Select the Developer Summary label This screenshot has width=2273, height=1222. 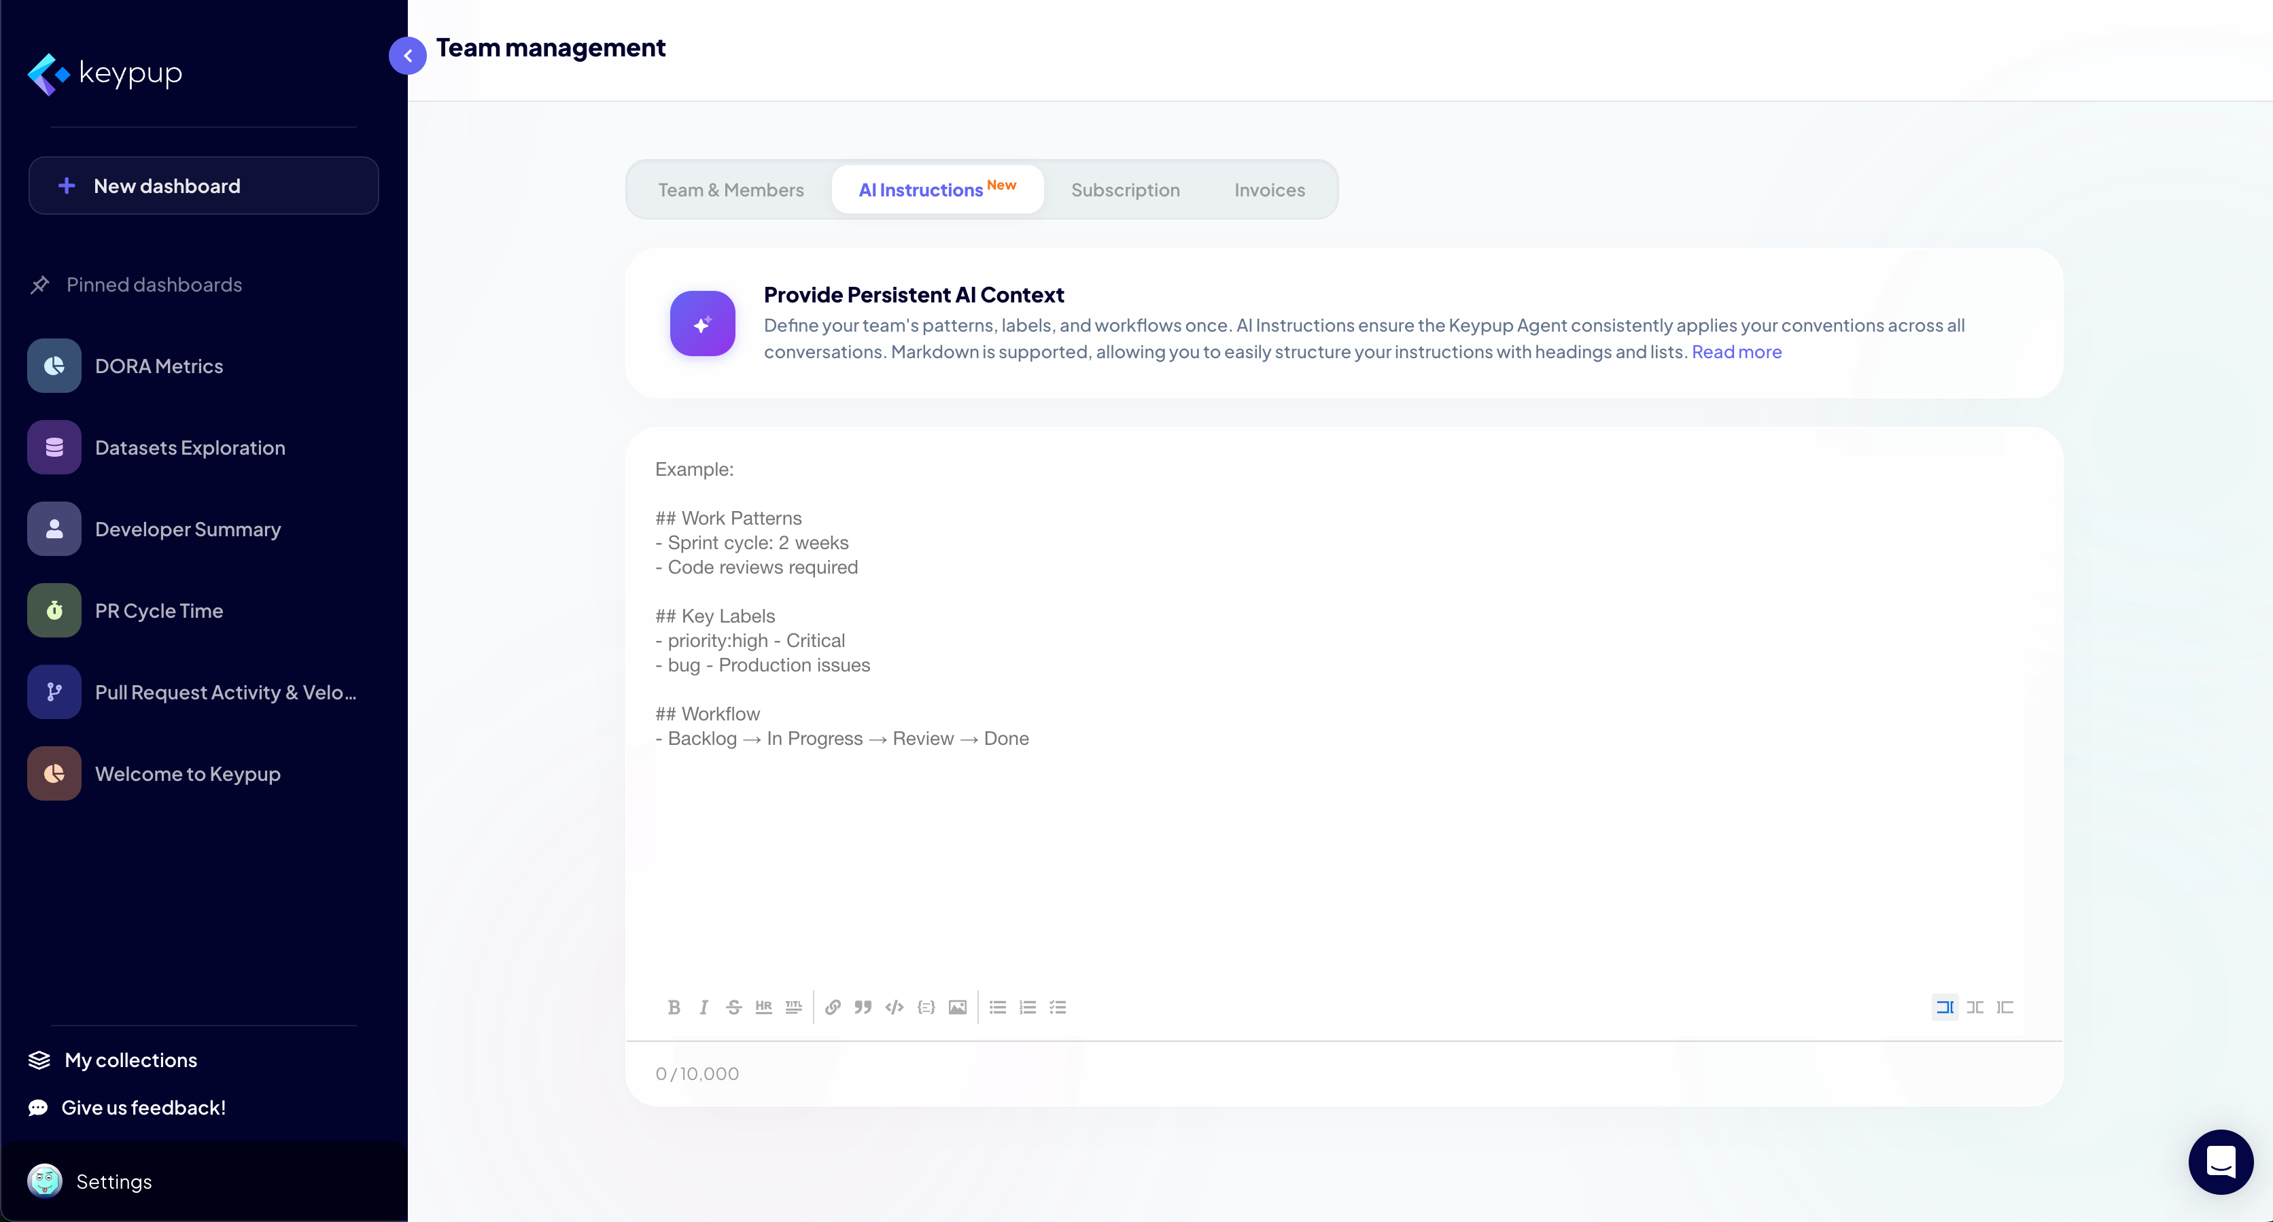click(x=188, y=529)
